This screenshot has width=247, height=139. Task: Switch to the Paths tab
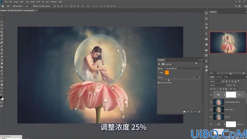(x=226, y=77)
